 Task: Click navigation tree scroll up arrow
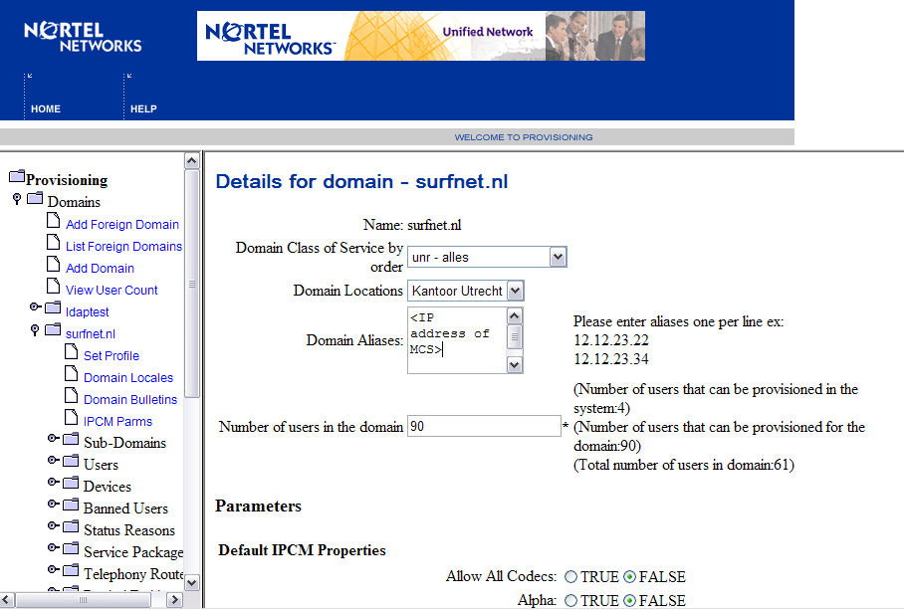pyautogui.click(x=192, y=160)
